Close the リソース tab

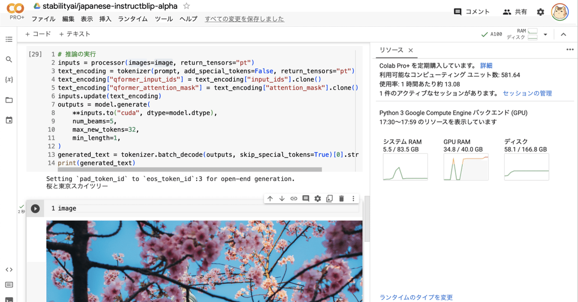410,50
